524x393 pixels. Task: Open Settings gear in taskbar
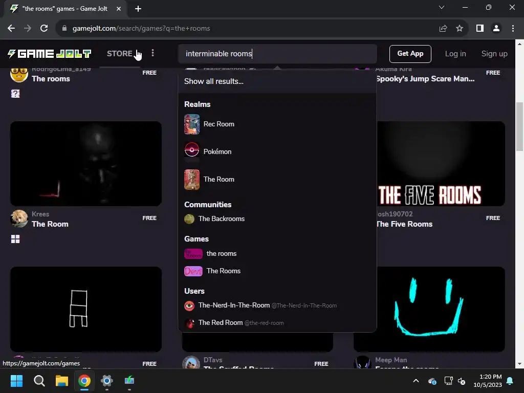pos(107,381)
